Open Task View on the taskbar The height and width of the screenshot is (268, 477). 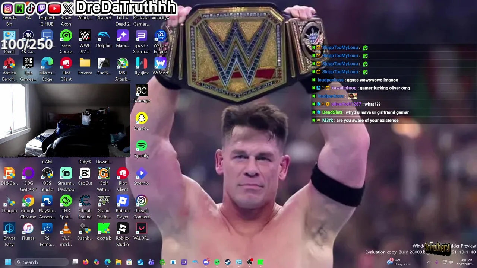(75, 262)
